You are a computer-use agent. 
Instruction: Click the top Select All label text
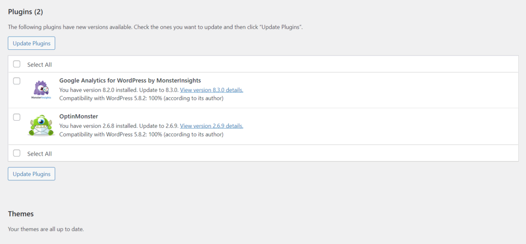point(40,65)
